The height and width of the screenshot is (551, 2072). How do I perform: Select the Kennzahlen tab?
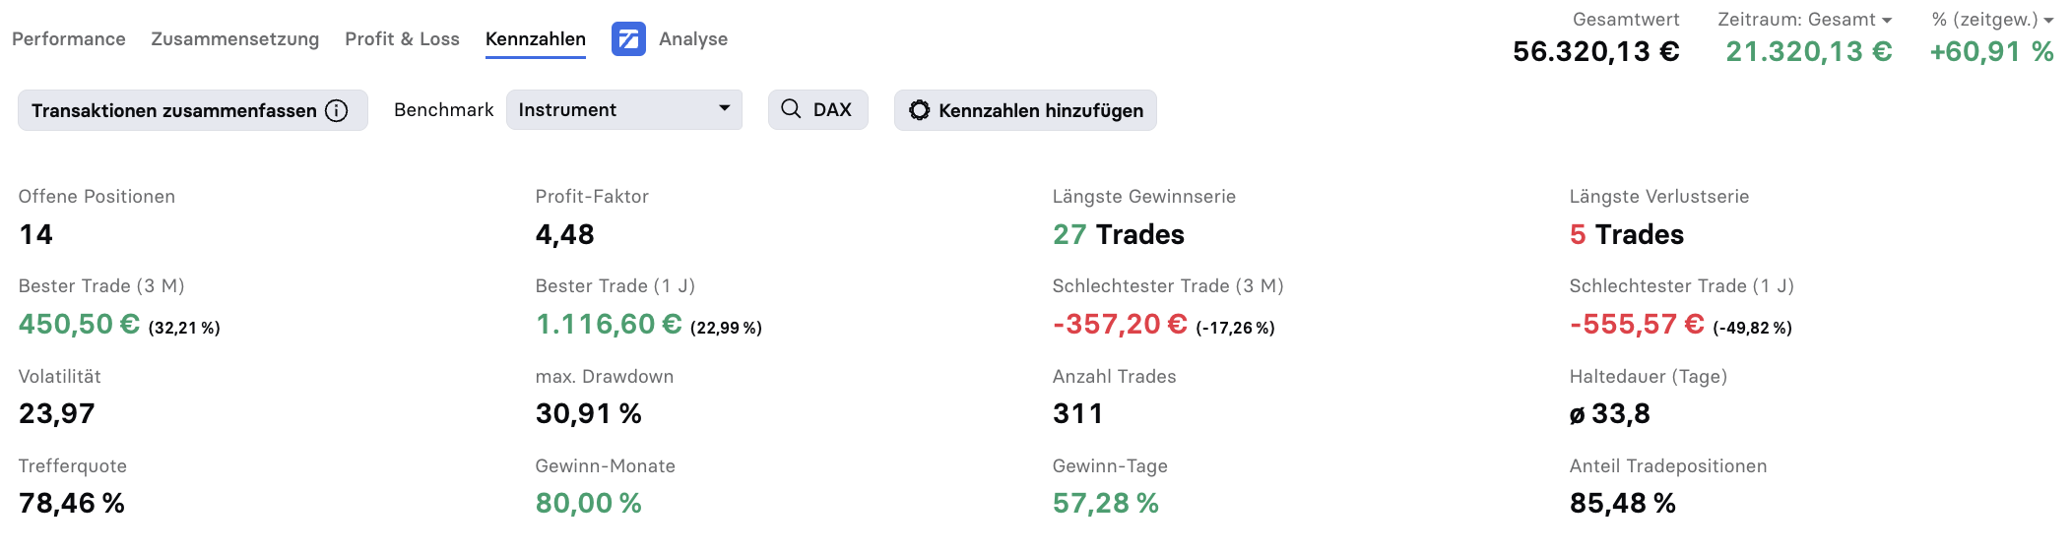click(536, 39)
